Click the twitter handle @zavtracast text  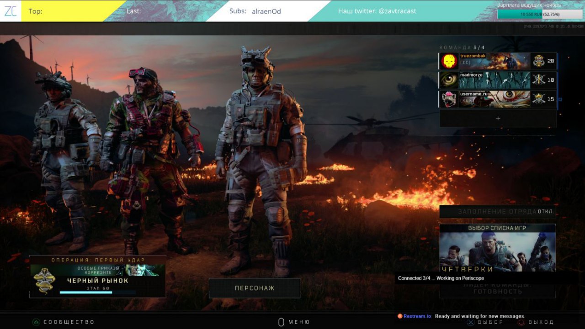(397, 11)
